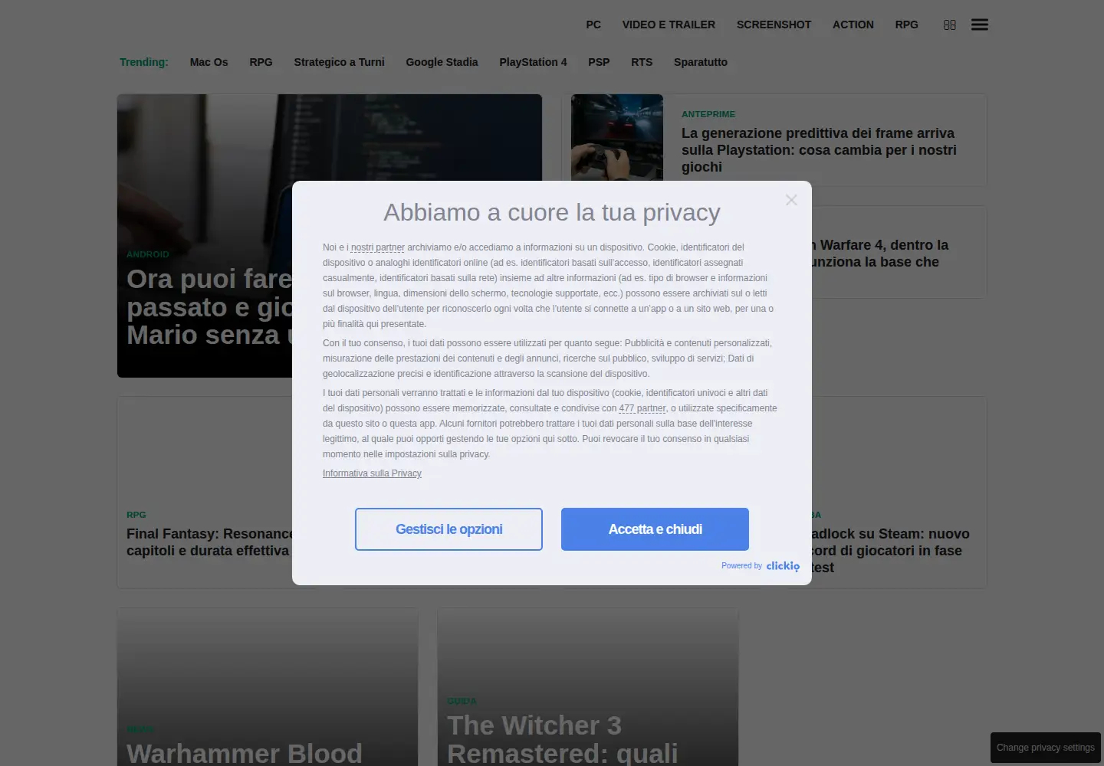Follow the 'nostri partner' link
The image size is (1104, 766).
[377, 247]
